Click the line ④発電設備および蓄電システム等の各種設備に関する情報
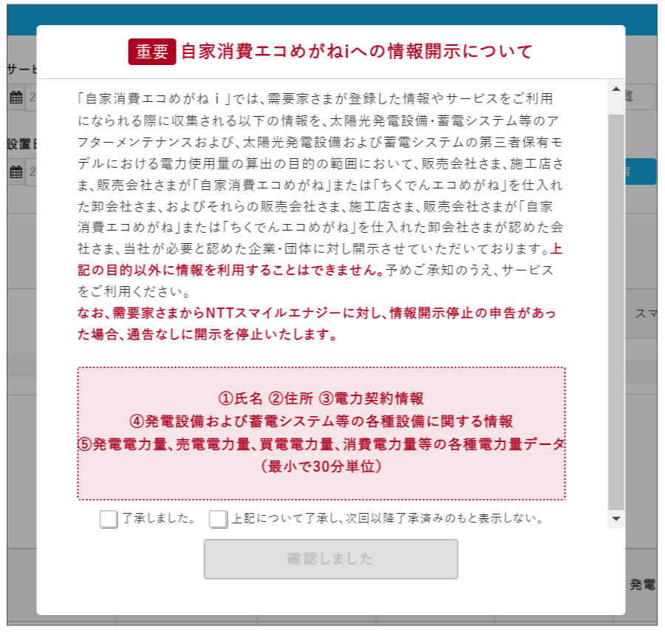This screenshot has width=665, height=632. click(321, 421)
